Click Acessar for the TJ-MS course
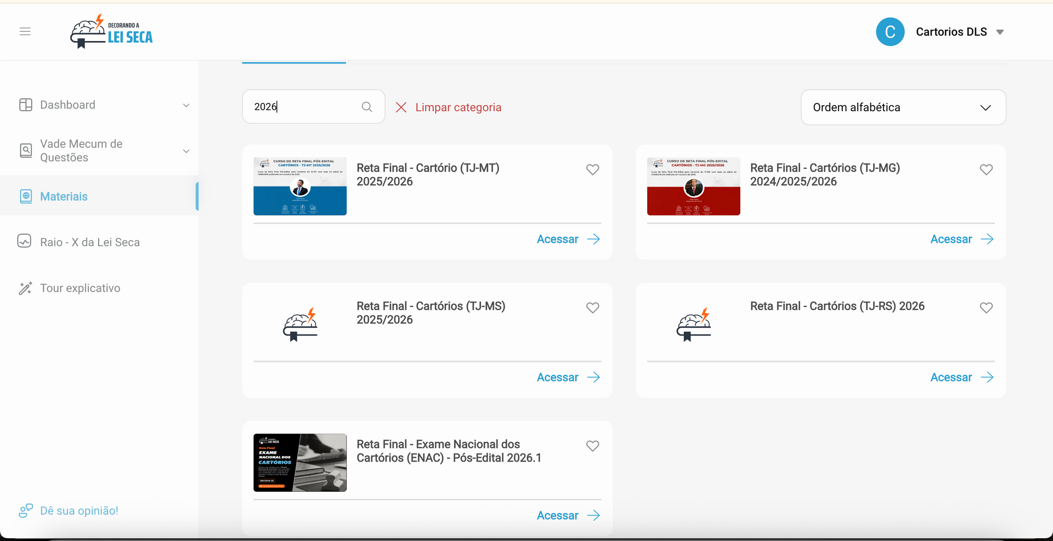The image size is (1053, 541). (x=568, y=377)
